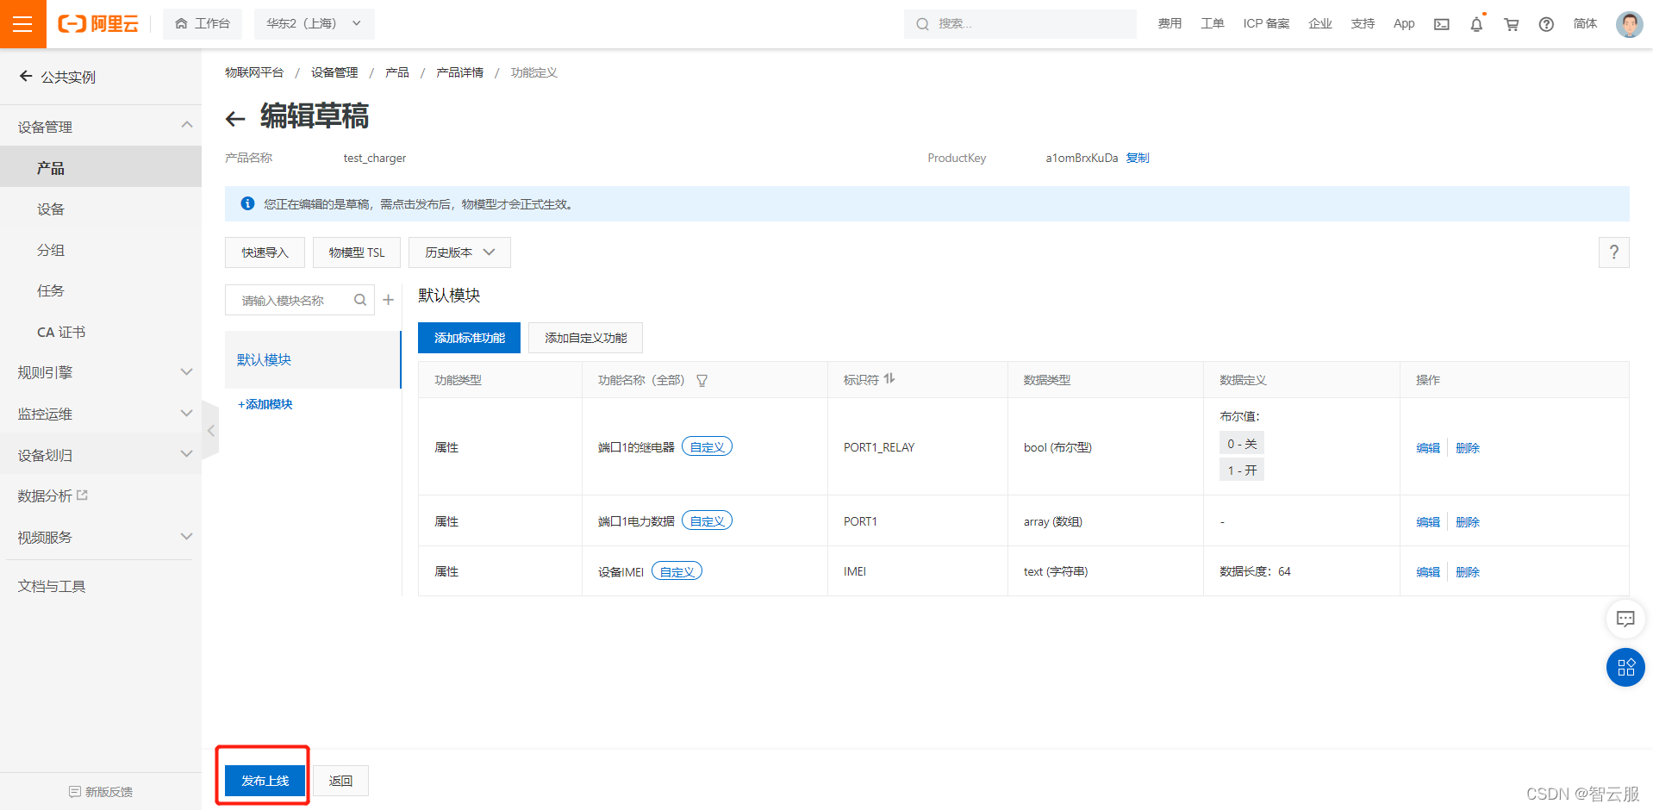
Task: Delete the PORT1 array property
Action: click(1468, 521)
